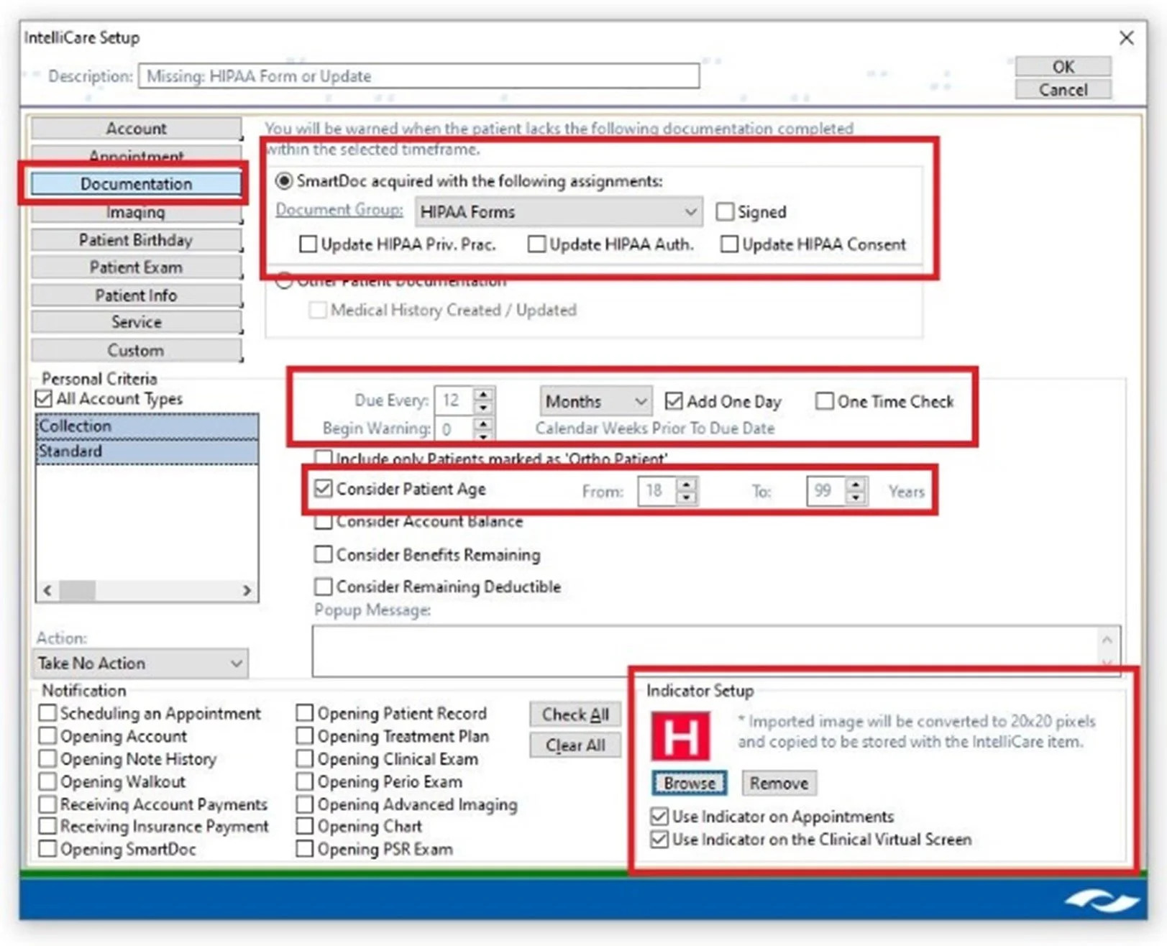Viewport: 1167px width, 946px height.
Task: Increase the patient age From value
Action: pos(687,485)
